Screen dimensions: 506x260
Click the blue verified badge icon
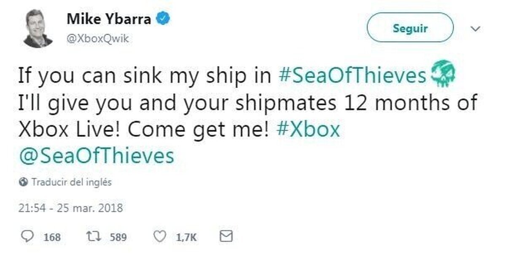pos(164,19)
